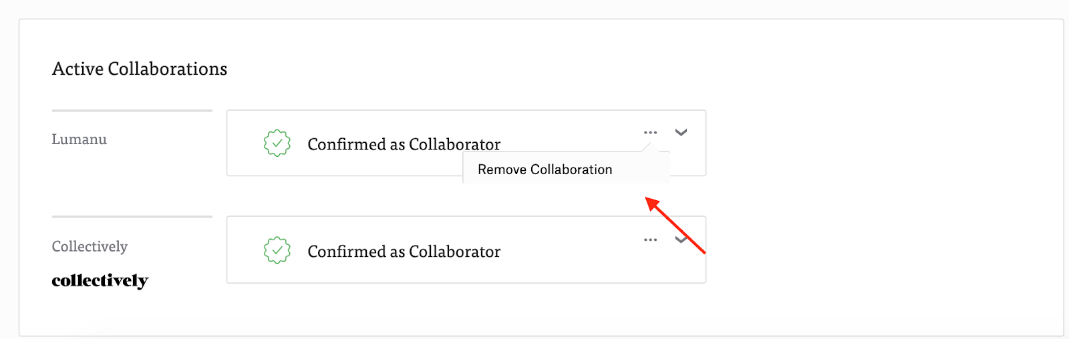Click the divider line above Collectively

(x=132, y=216)
